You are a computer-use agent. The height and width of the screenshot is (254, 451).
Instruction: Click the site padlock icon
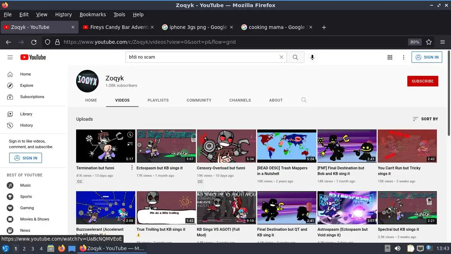57,42
